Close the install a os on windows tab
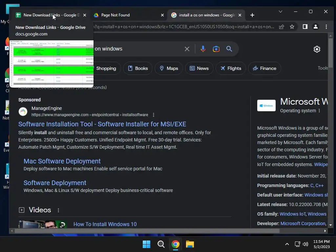 click(240, 15)
